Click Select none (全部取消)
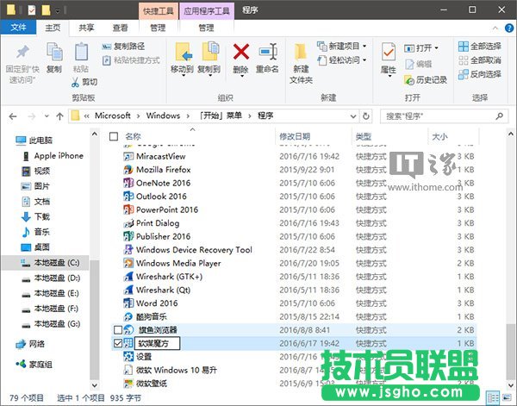 [479, 60]
